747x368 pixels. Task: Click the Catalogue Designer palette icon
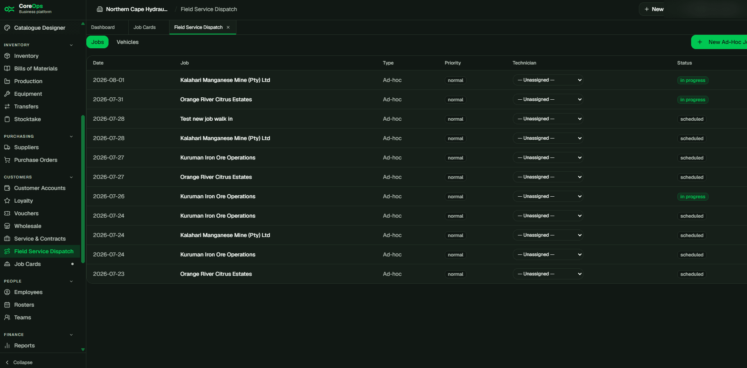(x=7, y=28)
